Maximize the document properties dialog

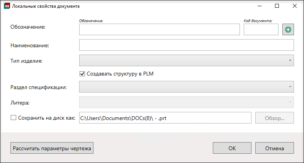coord(277,6)
